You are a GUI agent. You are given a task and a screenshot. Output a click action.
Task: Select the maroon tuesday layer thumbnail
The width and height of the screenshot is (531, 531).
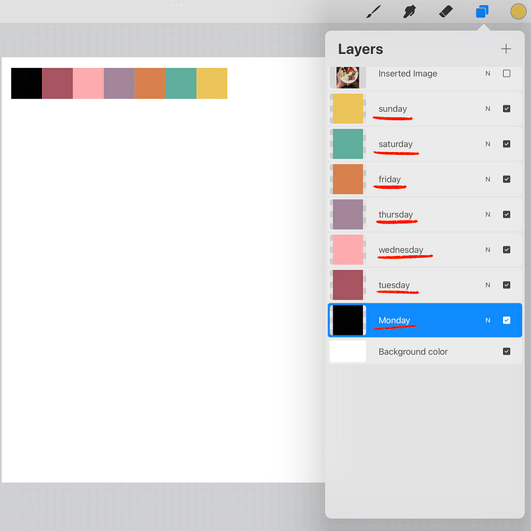pyautogui.click(x=348, y=285)
